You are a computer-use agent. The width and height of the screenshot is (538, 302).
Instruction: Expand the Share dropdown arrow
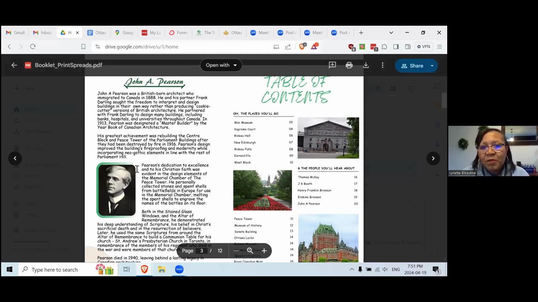point(432,65)
